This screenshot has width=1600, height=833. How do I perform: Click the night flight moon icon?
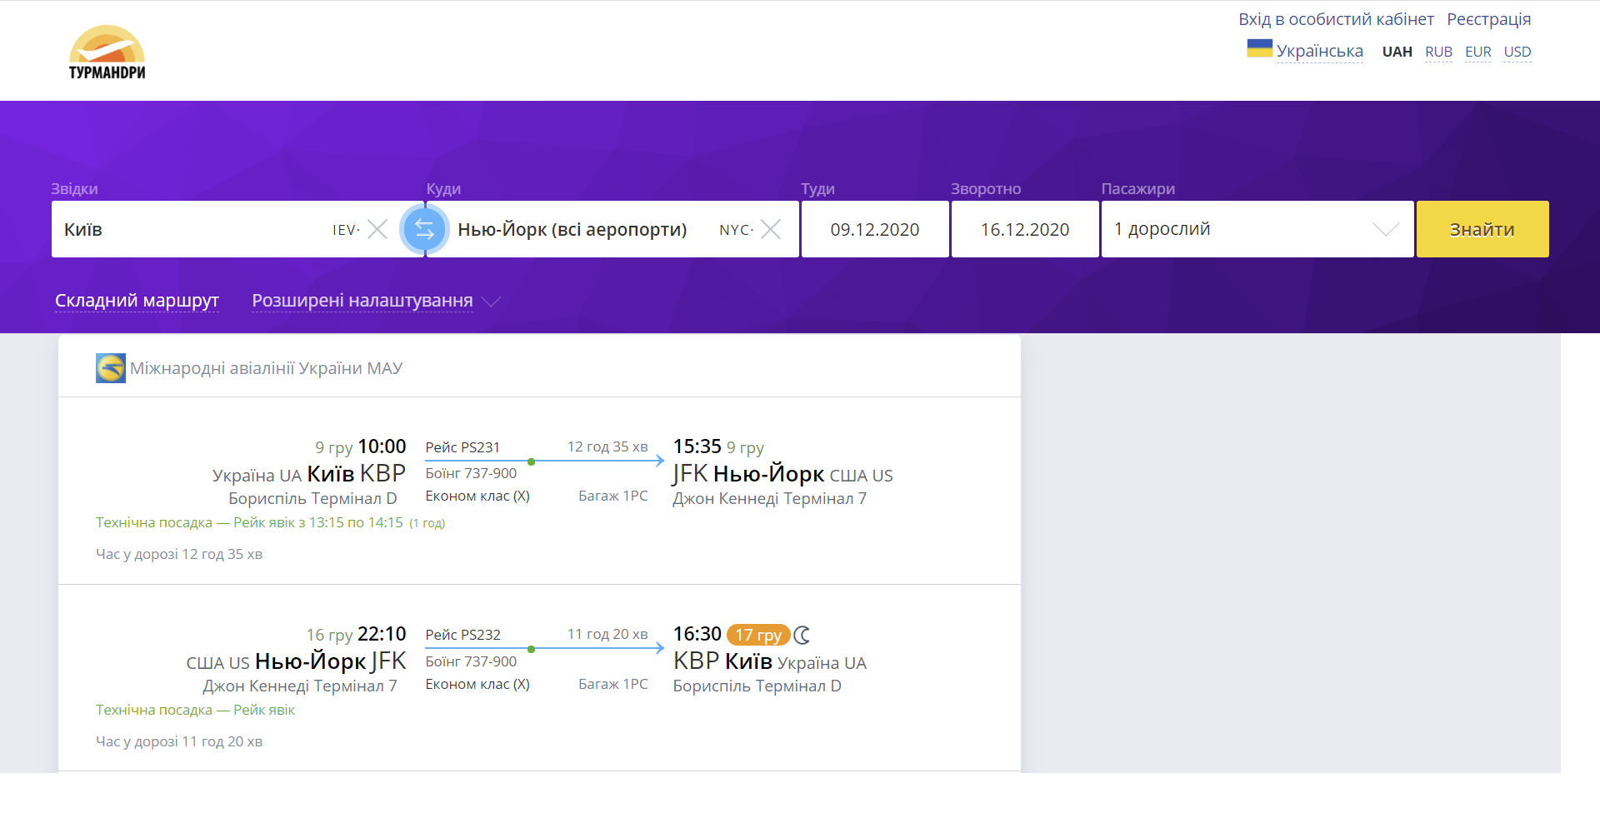tap(802, 635)
